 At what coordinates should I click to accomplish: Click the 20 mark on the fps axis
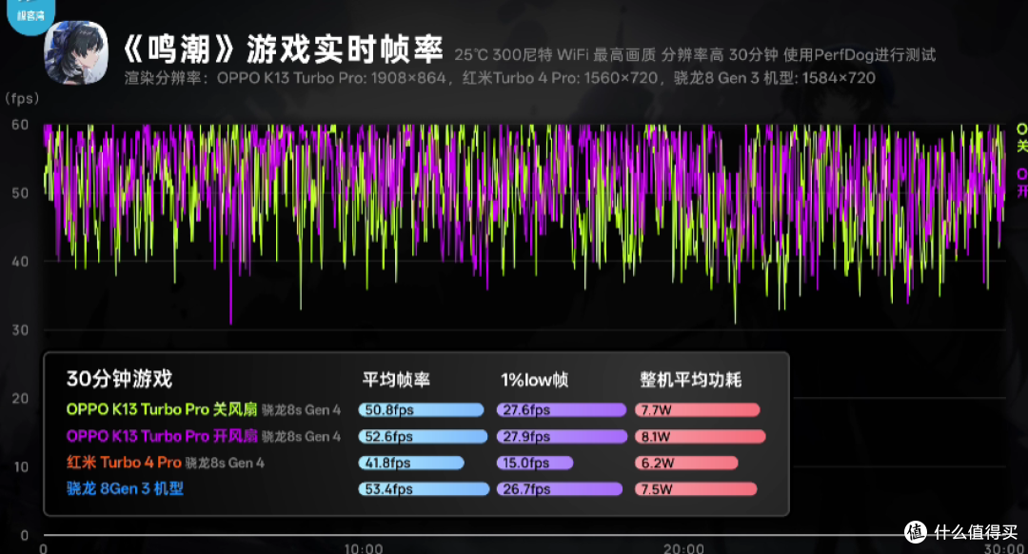click(20, 399)
